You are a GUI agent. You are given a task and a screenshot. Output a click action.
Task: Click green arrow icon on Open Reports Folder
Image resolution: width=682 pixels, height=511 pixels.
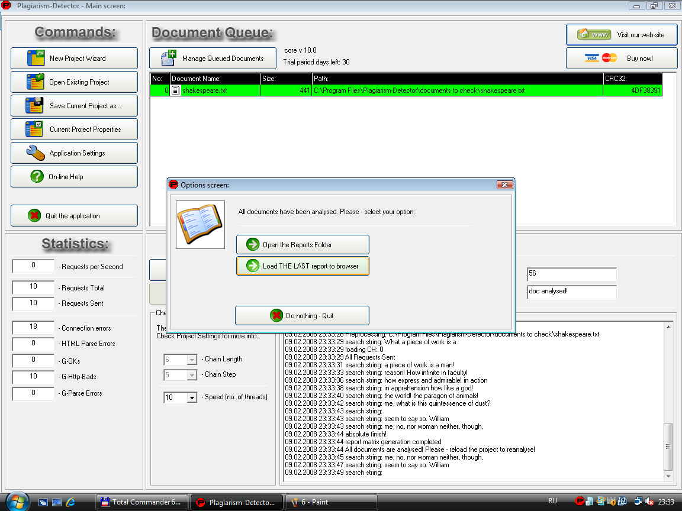click(253, 245)
